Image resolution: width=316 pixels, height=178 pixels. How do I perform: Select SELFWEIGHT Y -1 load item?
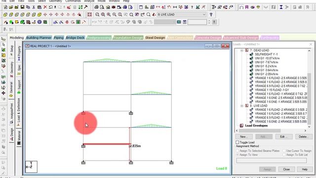coord(266,54)
